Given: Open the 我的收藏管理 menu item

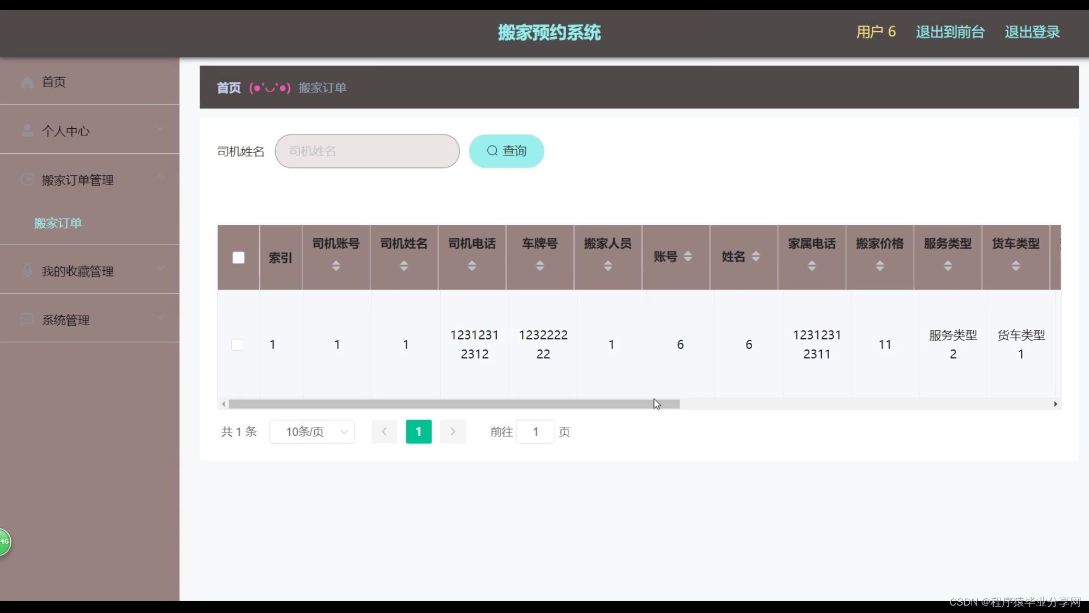Looking at the screenshot, I should click(78, 271).
